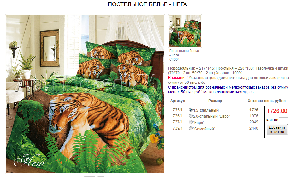This screenshot has width=293, height=177.
Task: Click the wholesale price 1976
Action: pyautogui.click(x=254, y=116)
